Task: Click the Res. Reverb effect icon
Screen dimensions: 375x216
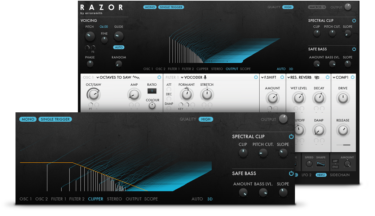Action: click(317, 77)
